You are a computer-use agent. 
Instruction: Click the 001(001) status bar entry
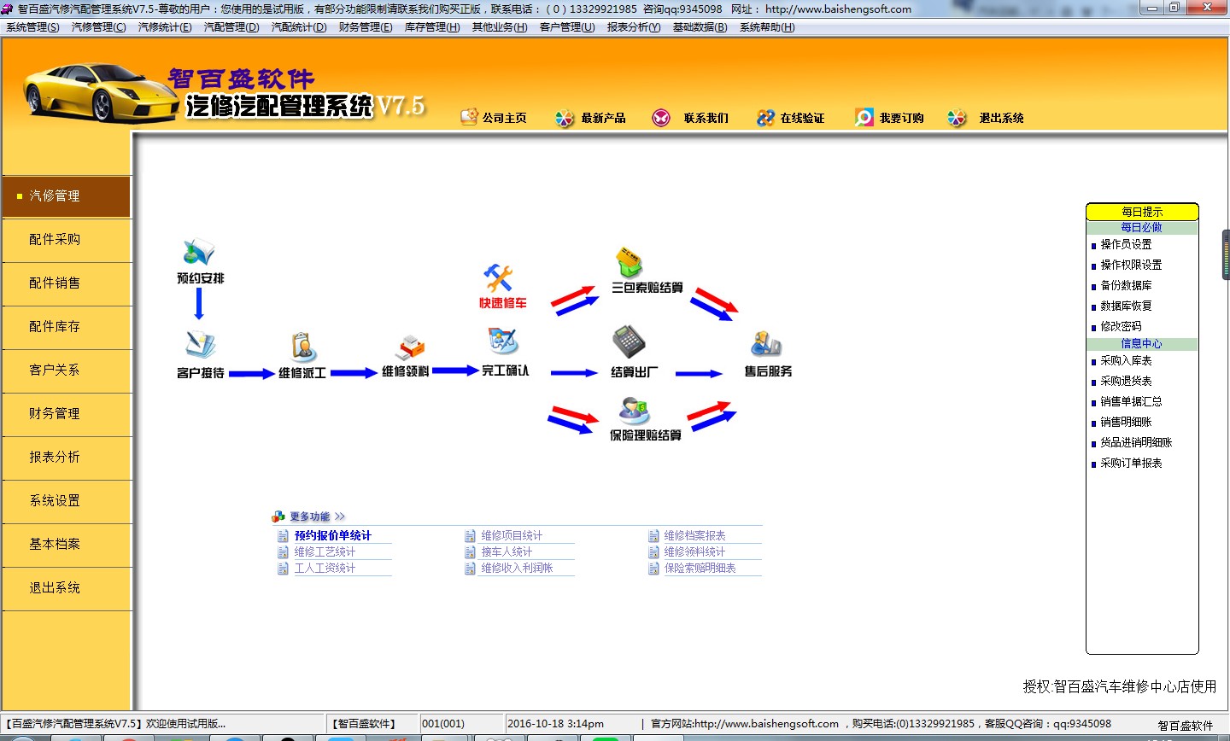[462, 724]
